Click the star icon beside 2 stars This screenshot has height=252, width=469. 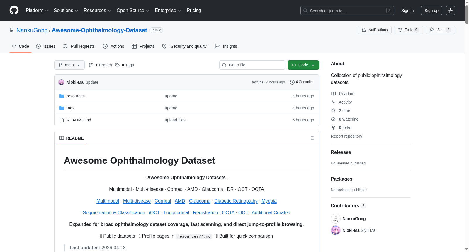[x=333, y=111]
